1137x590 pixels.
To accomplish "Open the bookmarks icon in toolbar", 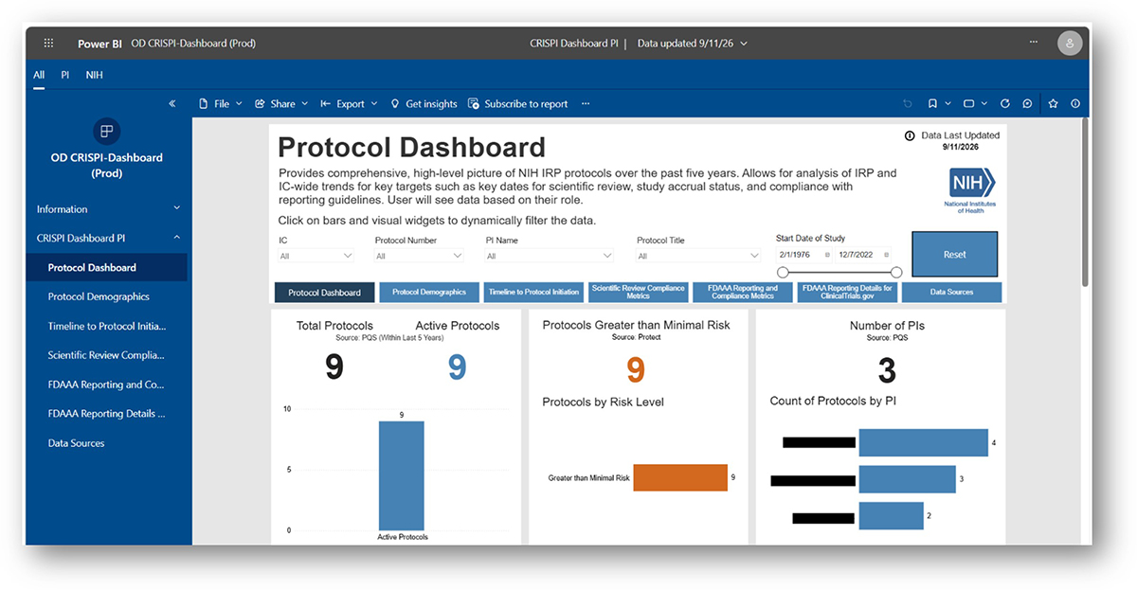I will pyautogui.click(x=932, y=104).
